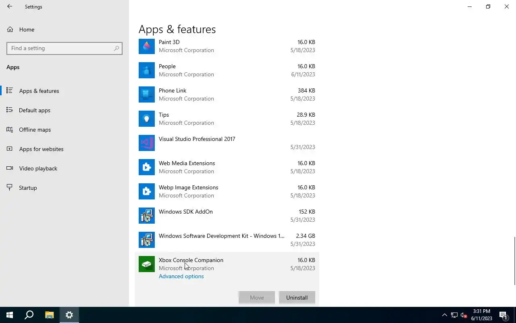
Task: Go to Settings Home
Action: coord(64,29)
